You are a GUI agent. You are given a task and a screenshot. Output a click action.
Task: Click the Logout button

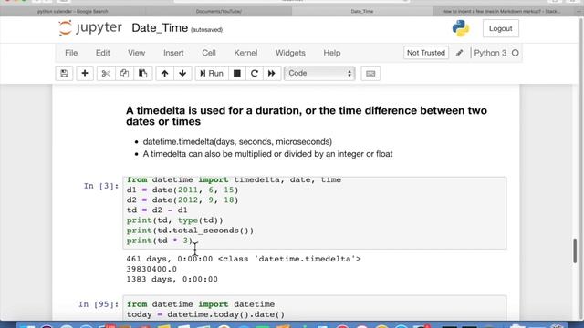click(501, 28)
